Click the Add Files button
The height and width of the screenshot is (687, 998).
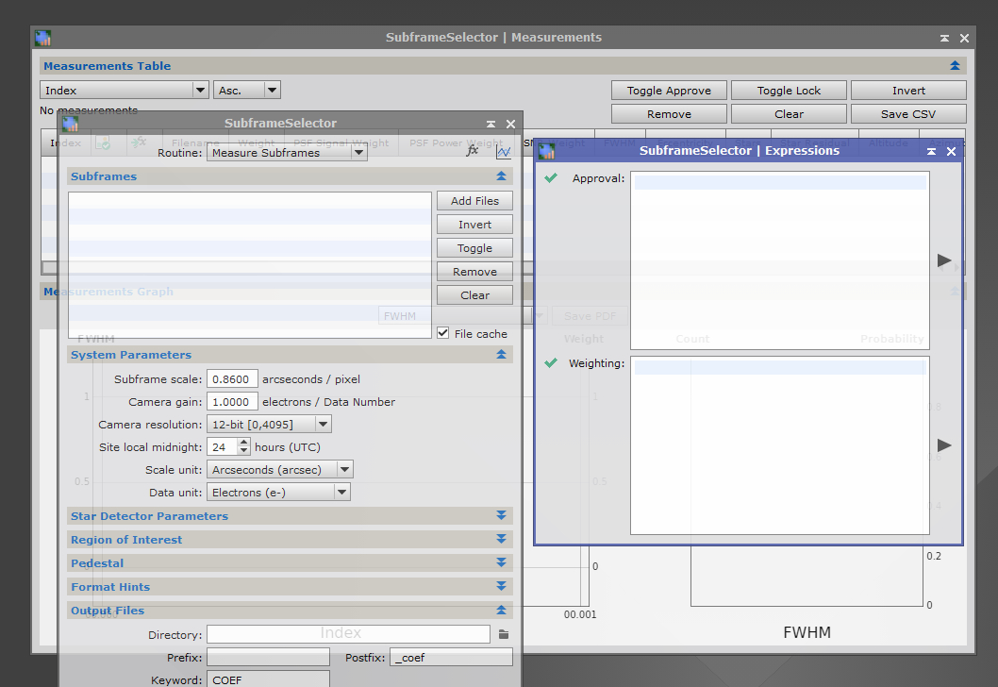point(474,201)
